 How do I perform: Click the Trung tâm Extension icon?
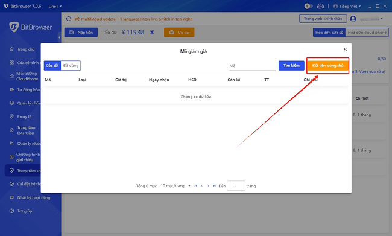click(11, 130)
